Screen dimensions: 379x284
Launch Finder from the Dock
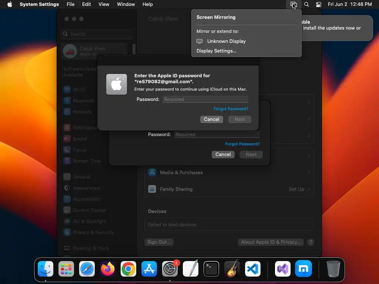[46, 269]
